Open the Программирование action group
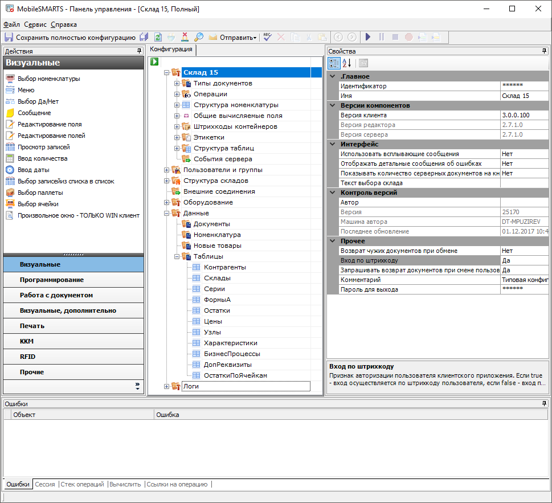Screen dimensions: 552x503 tap(73, 280)
